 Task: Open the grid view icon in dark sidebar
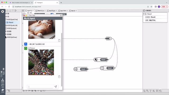[2, 72]
